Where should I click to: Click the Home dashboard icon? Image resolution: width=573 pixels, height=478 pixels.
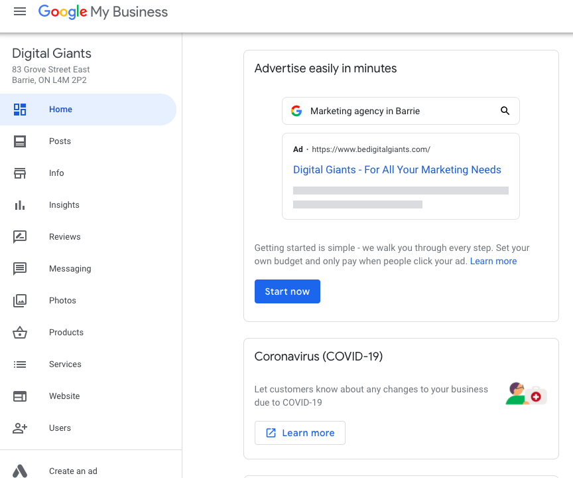tap(20, 110)
